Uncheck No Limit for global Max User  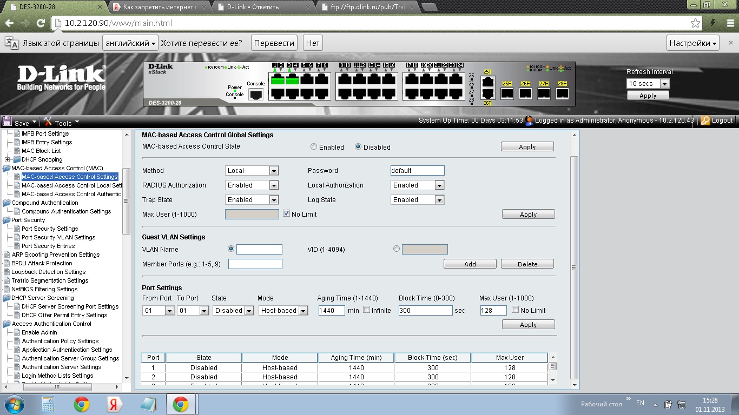tap(287, 214)
